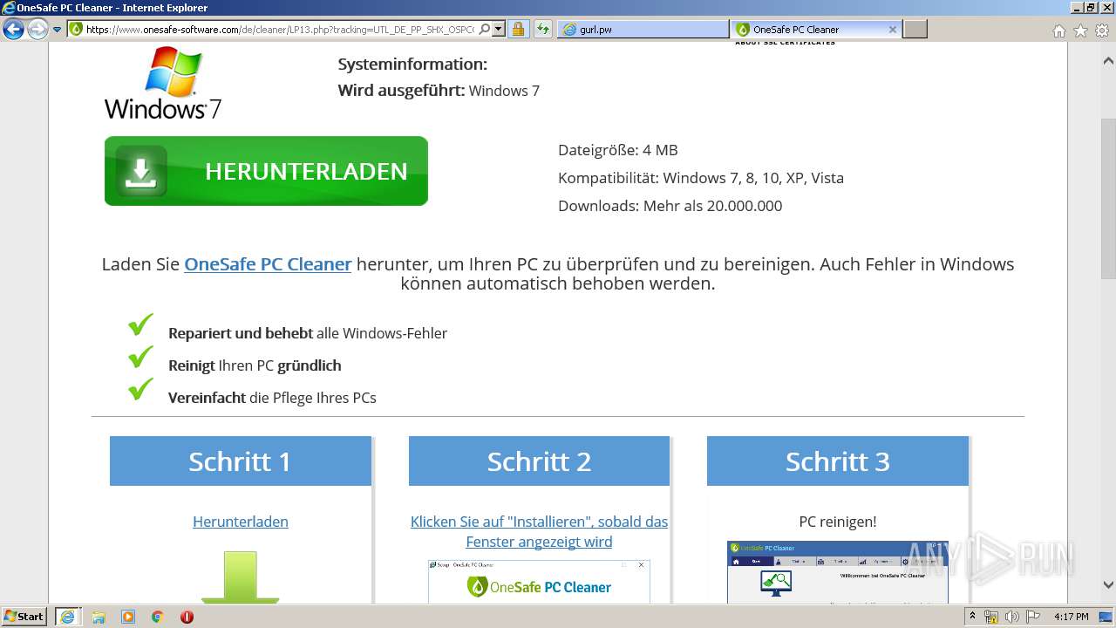This screenshot has height=628, width=1116.
Task: Refresh the page with the green arrows
Action: [543, 29]
